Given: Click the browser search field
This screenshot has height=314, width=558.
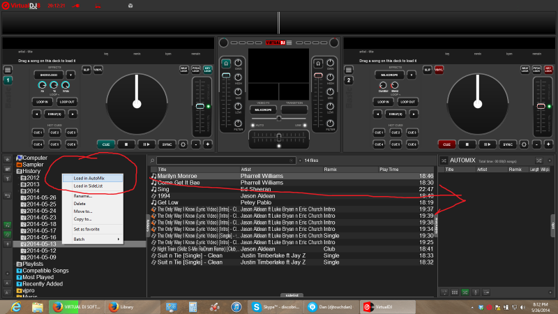Looking at the screenshot, I should [226, 160].
